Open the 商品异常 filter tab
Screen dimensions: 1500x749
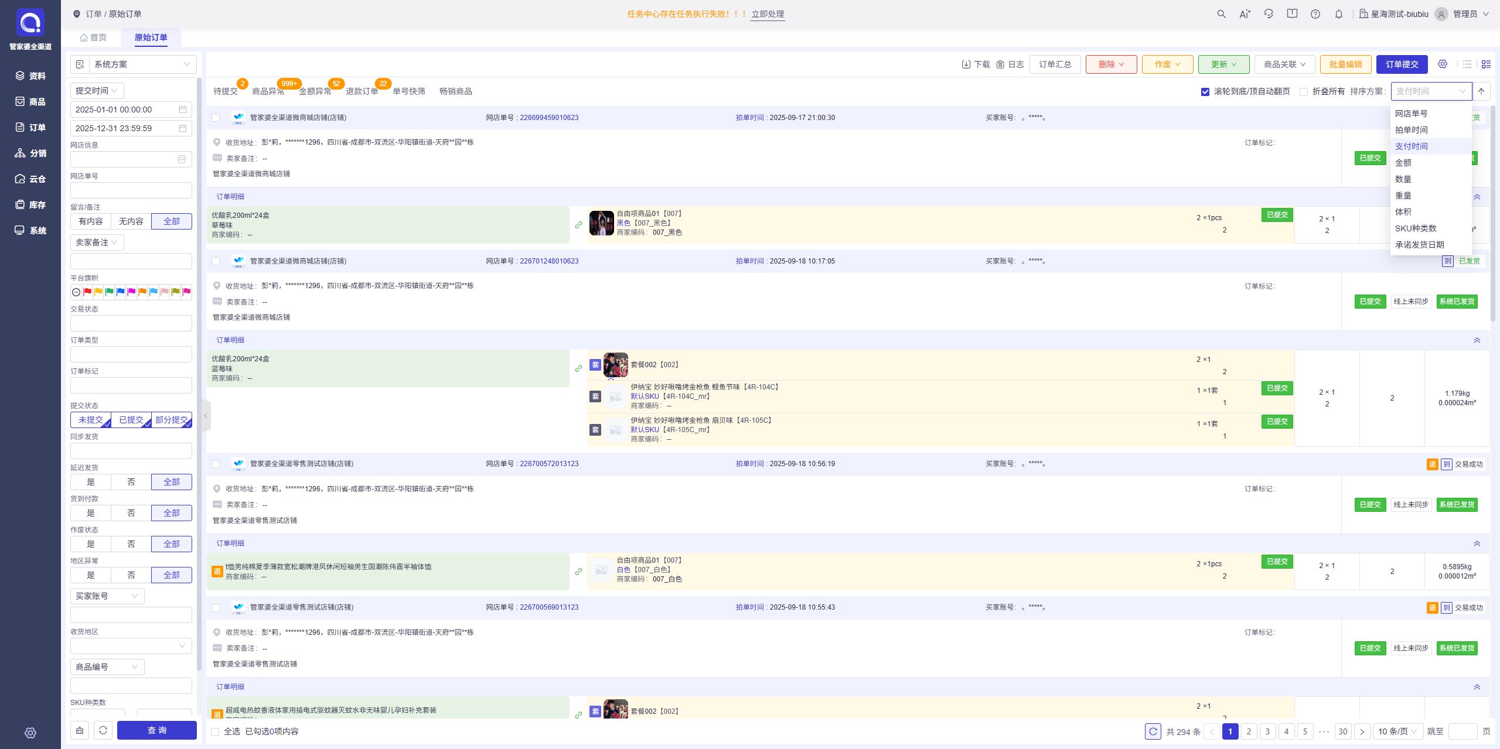coord(268,91)
